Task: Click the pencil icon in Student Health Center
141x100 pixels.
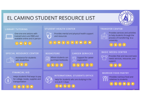Action: (x=85, y=42)
